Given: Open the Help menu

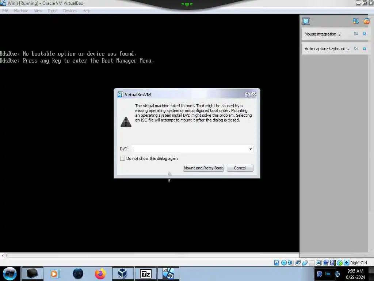Looking at the screenshot, I should tap(86, 11).
